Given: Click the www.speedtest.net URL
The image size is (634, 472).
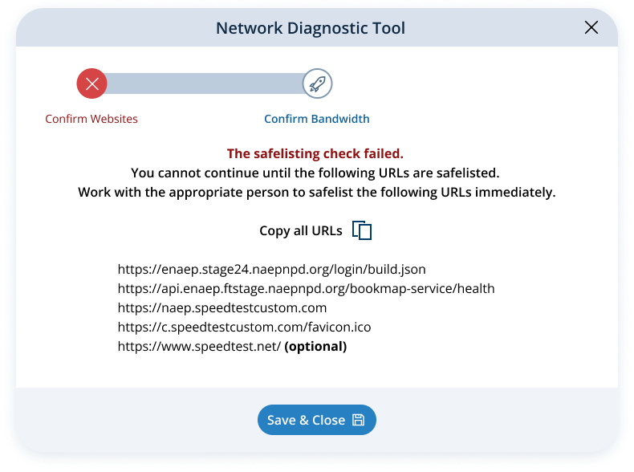Looking at the screenshot, I should pos(199,347).
